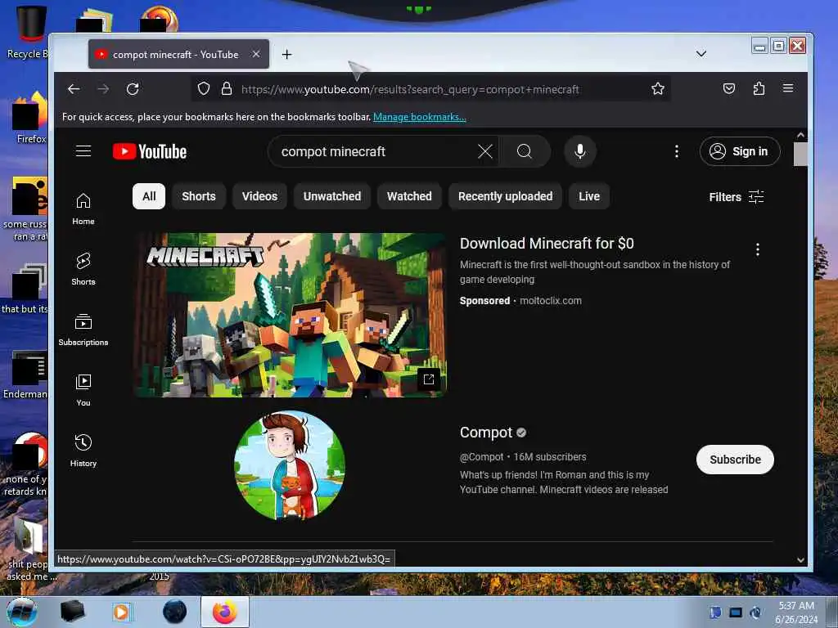Open the Minecraft ad thumbnail
The image size is (838, 628).
(289, 315)
